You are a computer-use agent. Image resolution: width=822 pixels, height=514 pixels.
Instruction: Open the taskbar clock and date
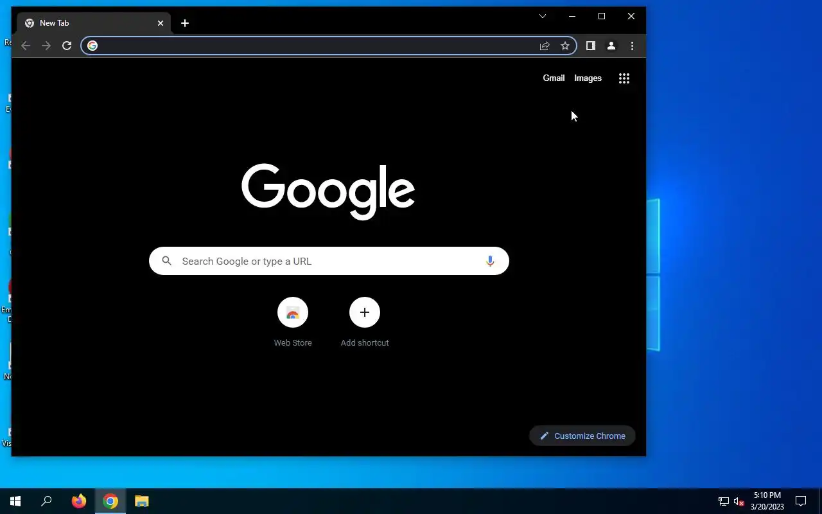[x=767, y=501]
